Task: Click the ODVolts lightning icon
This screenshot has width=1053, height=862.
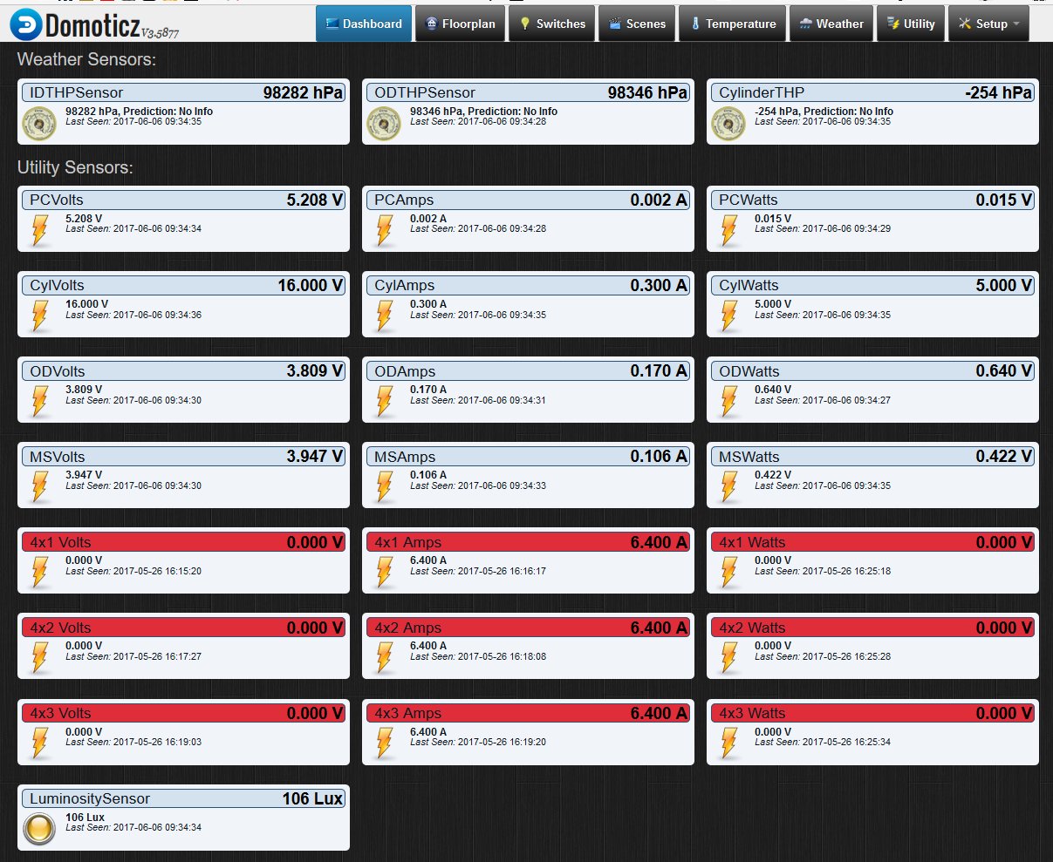Action: point(40,401)
